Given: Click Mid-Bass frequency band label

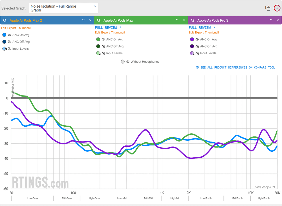Looking at the screenshot, I should tap(67, 198).
